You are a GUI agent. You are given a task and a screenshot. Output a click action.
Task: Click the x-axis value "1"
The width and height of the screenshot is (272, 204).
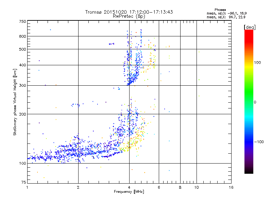[x=27, y=187]
